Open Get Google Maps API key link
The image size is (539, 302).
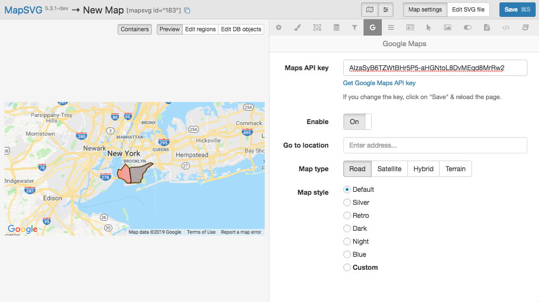click(379, 83)
